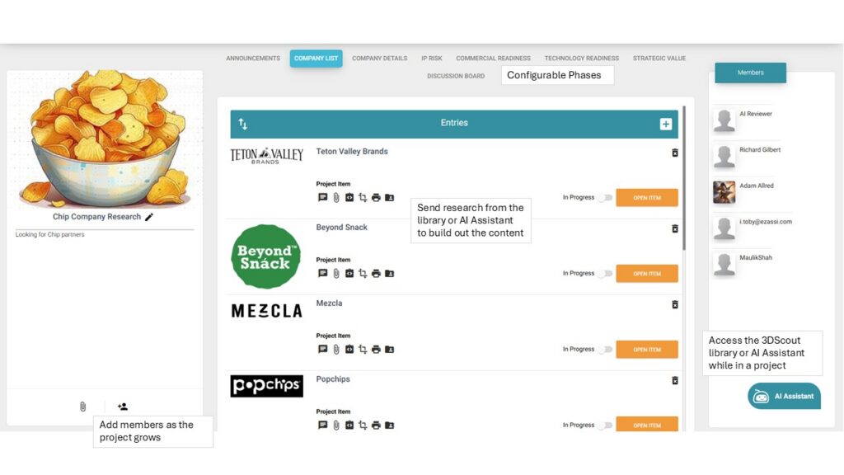
Task: Click the embed code icon for Popchips
Action: click(349, 426)
